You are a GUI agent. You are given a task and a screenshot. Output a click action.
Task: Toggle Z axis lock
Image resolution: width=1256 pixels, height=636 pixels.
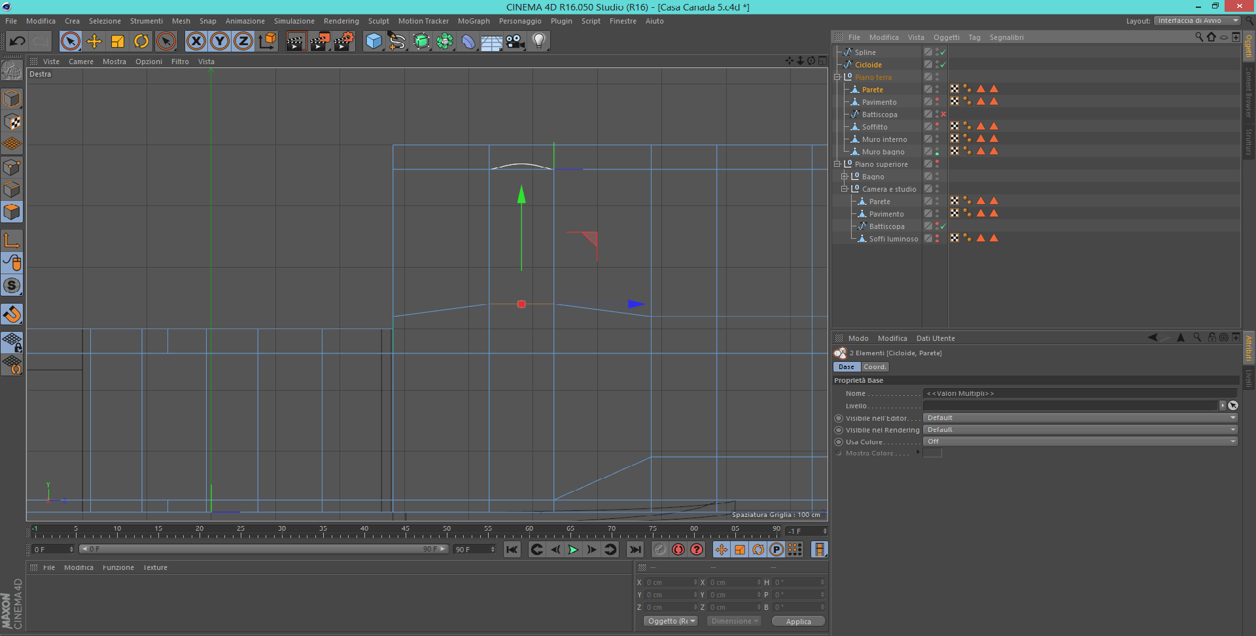coord(243,41)
